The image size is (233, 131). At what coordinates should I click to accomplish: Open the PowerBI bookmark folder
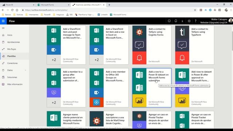pos(46,15)
